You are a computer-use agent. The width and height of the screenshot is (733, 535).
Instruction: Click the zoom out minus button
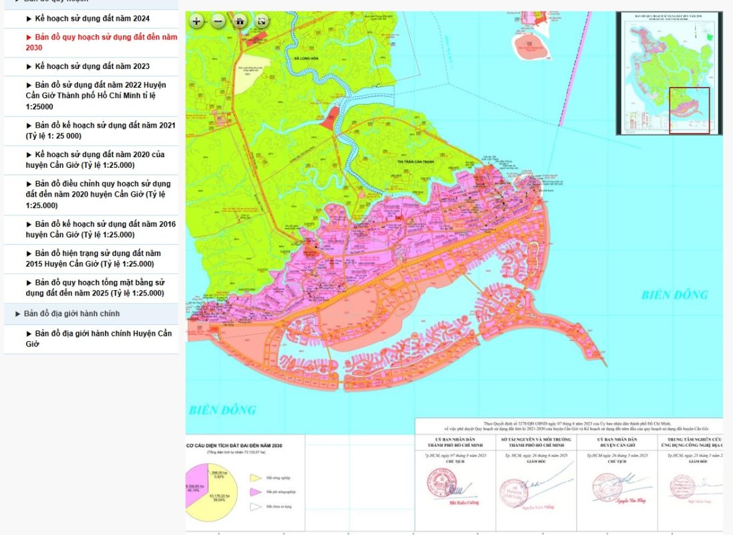(218, 21)
